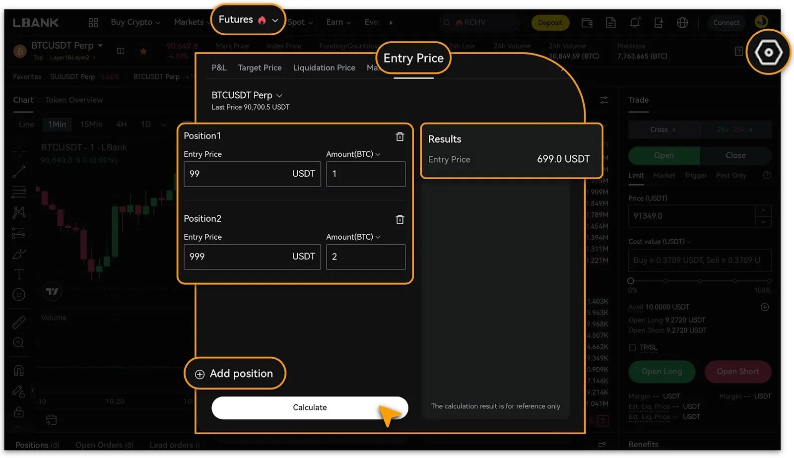Click Add position button
Screen dimensions: 794x458
point(235,374)
